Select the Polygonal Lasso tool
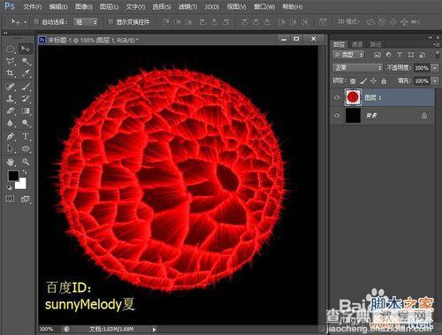This screenshot has height=335, width=442. (x=11, y=61)
